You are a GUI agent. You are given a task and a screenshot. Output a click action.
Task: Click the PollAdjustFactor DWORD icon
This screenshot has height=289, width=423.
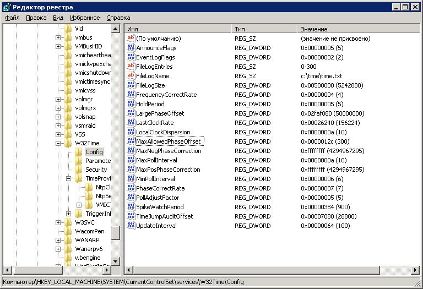click(131, 197)
